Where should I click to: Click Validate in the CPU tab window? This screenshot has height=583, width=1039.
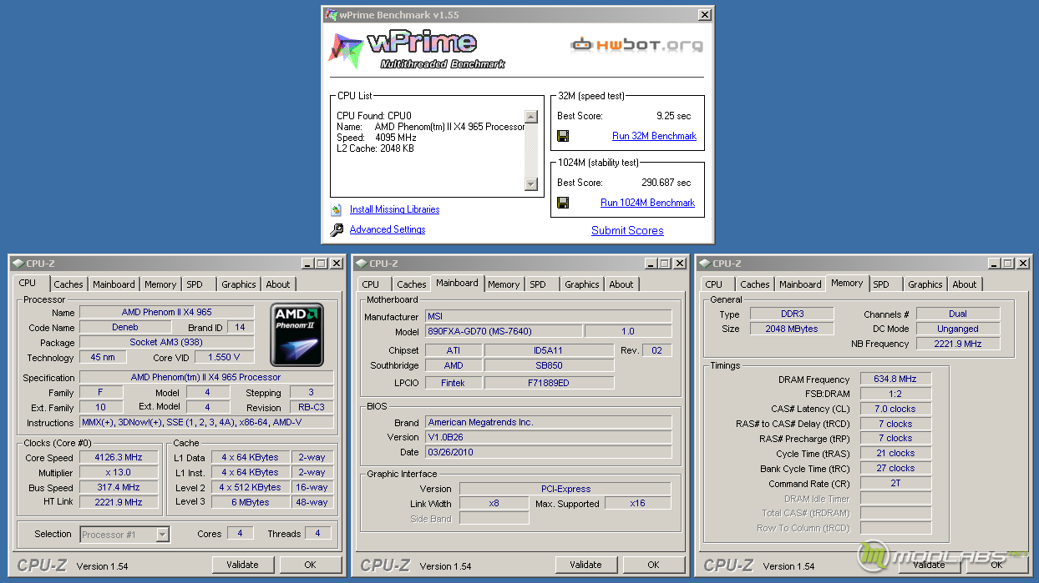click(x=242, y=565)
